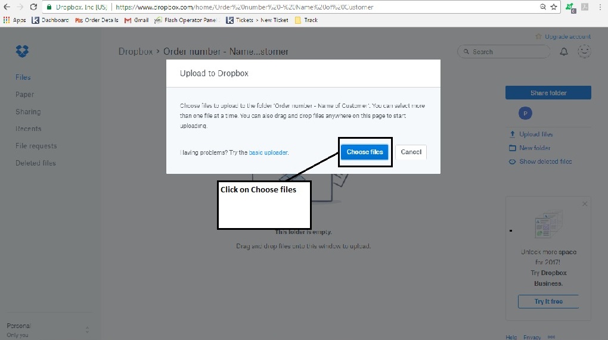This screenshot has height=340, width=608.
Task: Open notifications bell icon
Action: pos(564,51)
